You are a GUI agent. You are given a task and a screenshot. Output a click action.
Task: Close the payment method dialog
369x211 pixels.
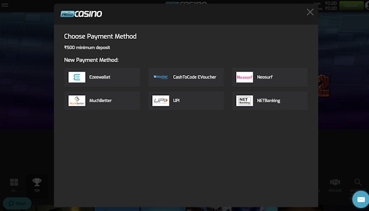tap(310, 12)
